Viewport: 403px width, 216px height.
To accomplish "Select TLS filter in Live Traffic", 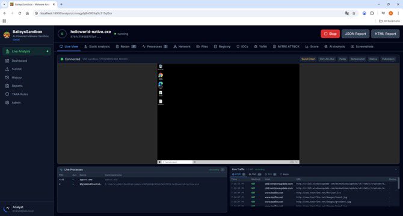I will (x=271, y=174).
